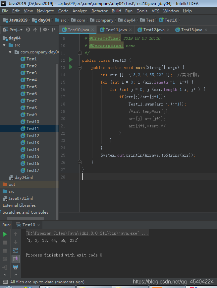The width and height of the screenshot is (217, 288).
Task: Click the fold end marker at line 26
Action: coord(80,162)
